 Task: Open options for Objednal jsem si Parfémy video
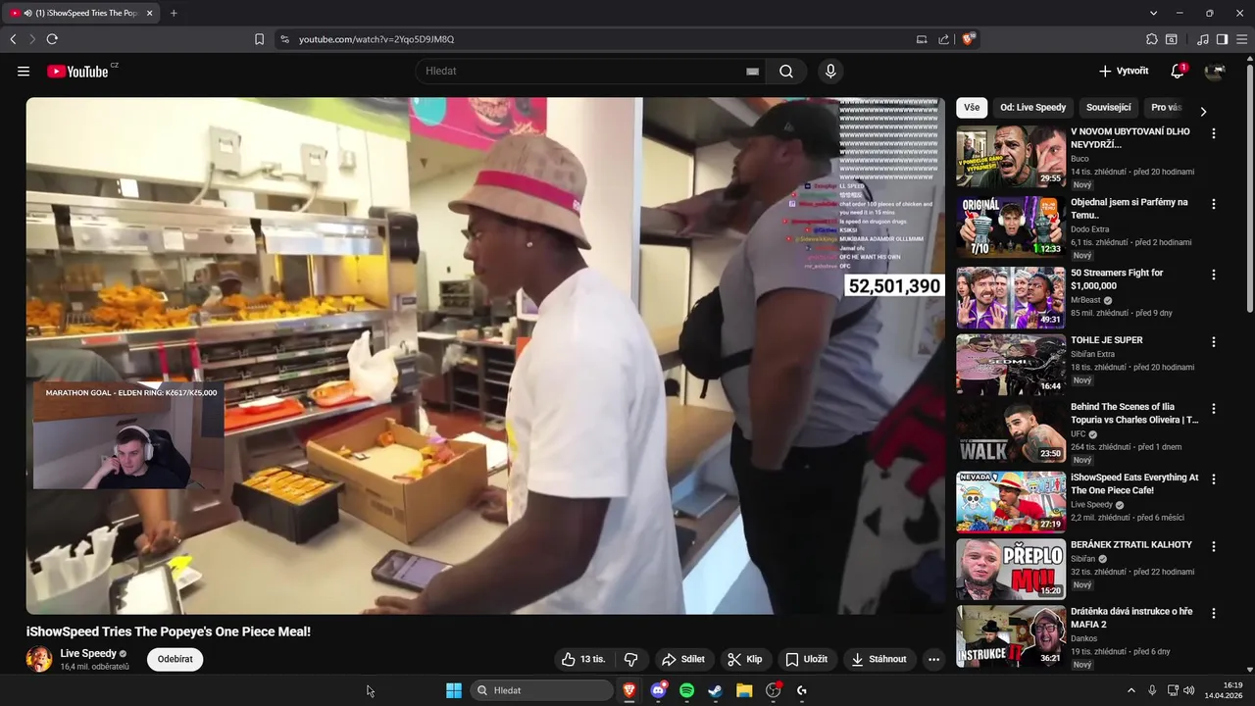click(x=1214, y=204)
